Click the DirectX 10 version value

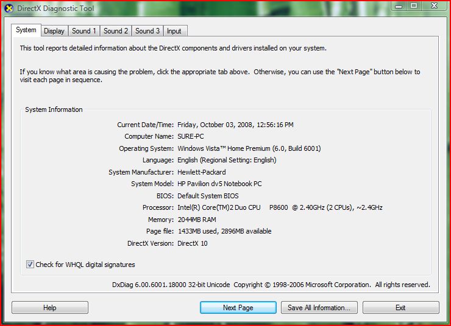click(193, 243)
